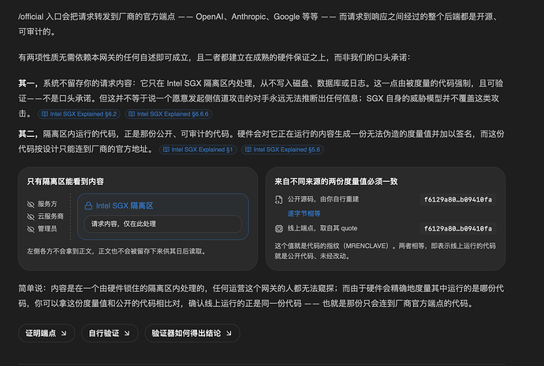Click the 其二 bold label
Screen dimensions: 544x366
(x=28, y=134)
